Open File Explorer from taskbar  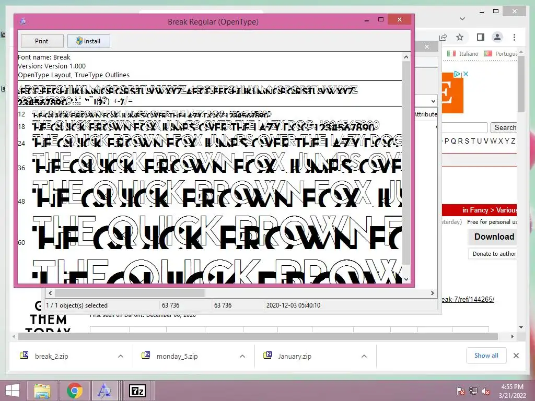pos(42,391)
